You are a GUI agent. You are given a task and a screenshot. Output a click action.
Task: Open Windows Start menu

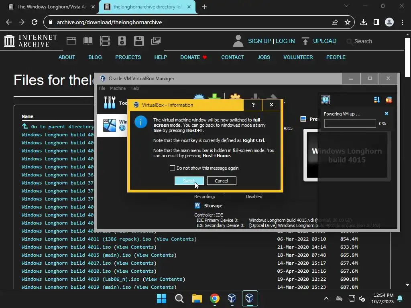coord(161,298)
